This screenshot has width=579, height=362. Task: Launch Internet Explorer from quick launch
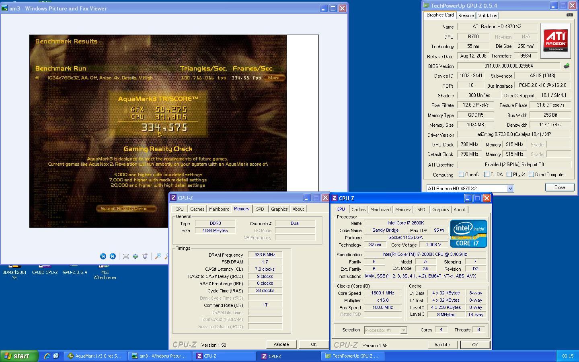click(47, 356)
